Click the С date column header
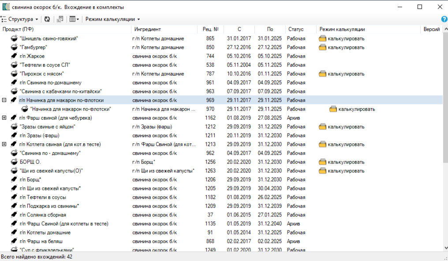Image resolution: width=448 pixels, height=261 pixels. pyautogui.click(x=239, y=29)
